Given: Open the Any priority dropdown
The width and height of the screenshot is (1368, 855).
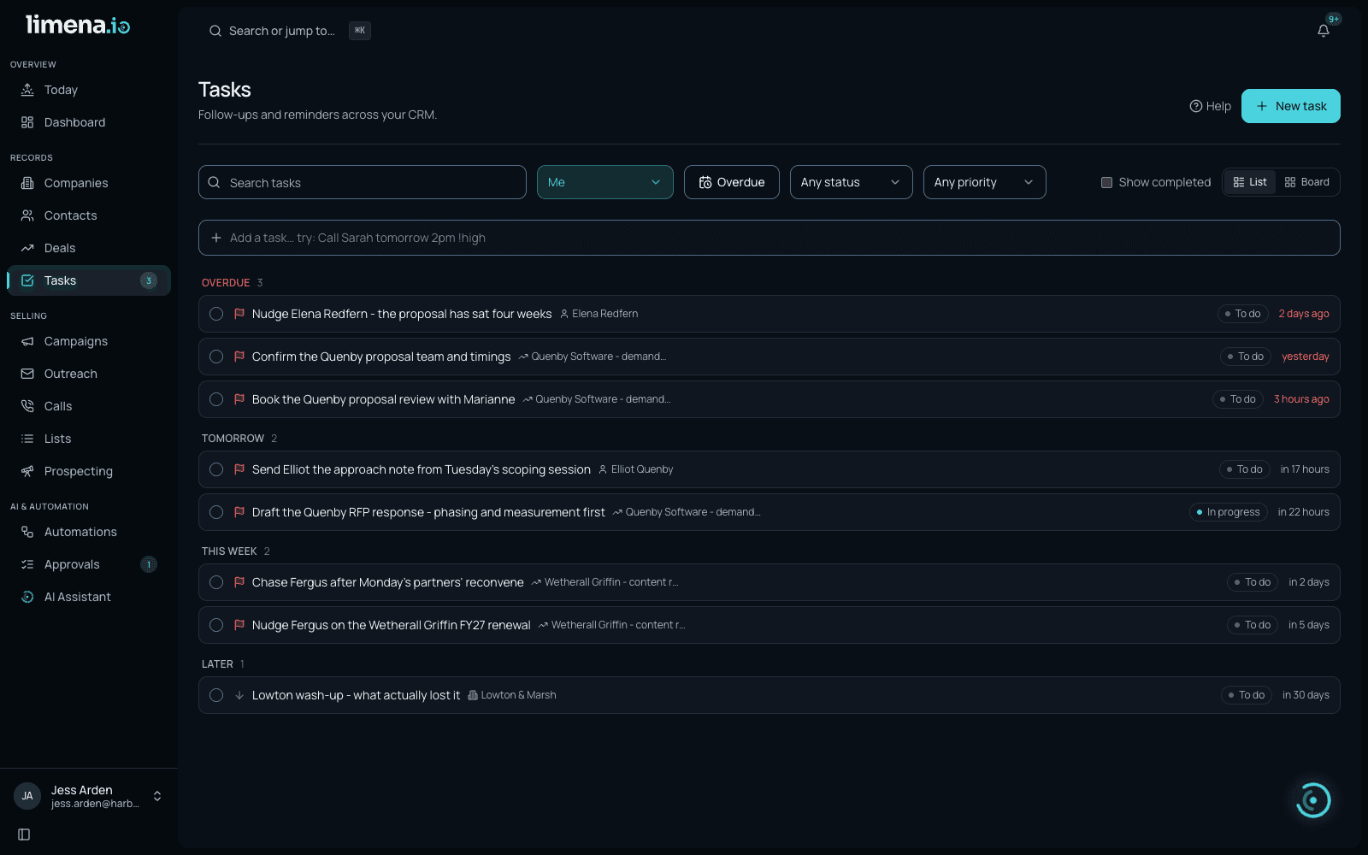Looking at the screenshot, I should coord(985,182).
